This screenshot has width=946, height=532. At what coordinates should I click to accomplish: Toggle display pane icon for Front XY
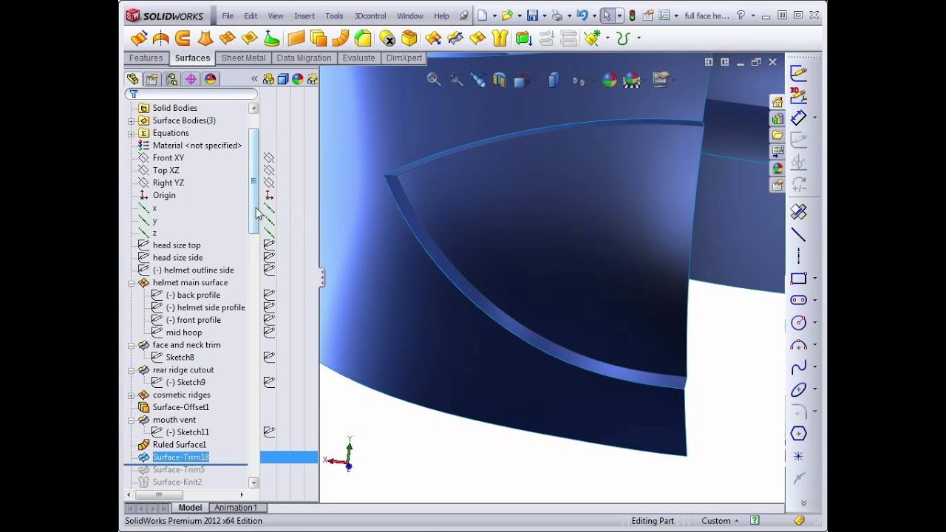pyautogui.click(x=269, y=157)
